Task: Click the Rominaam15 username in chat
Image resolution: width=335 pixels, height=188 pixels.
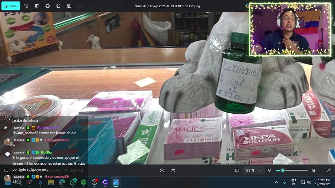Action: click(x=48, y=128)
